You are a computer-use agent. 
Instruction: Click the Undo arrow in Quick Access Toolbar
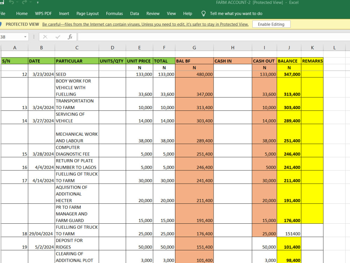12,2
